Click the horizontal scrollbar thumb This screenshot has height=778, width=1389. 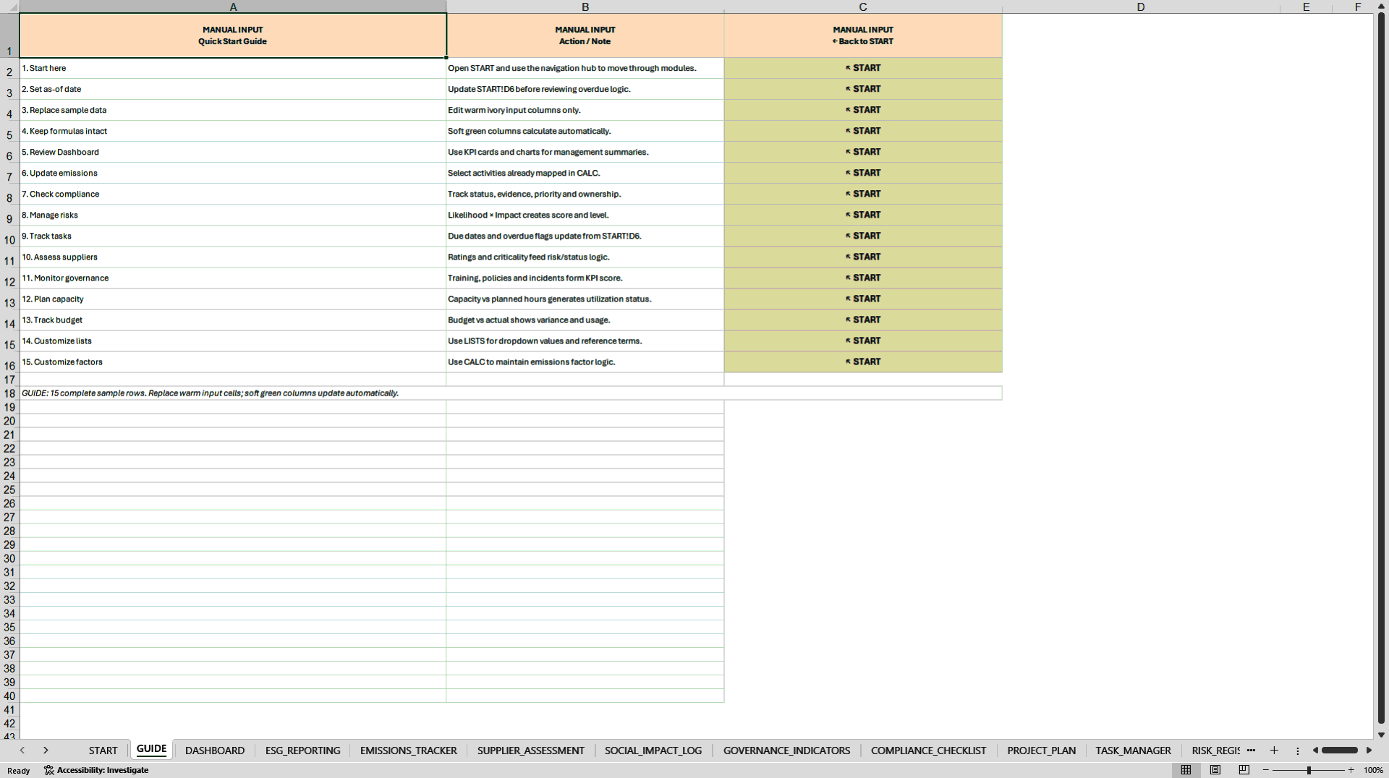1340,751
